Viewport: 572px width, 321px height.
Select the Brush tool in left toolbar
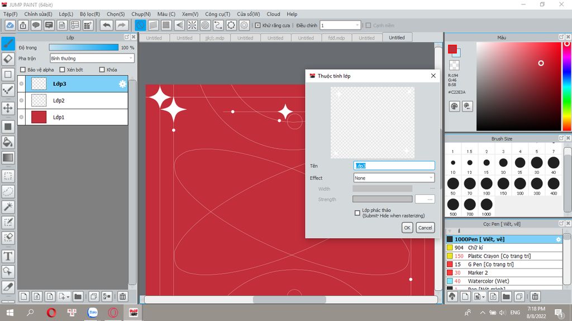(x=8, y=43)
